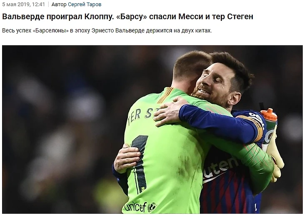Open author link Сергей Таров

(x=85, y=5)
